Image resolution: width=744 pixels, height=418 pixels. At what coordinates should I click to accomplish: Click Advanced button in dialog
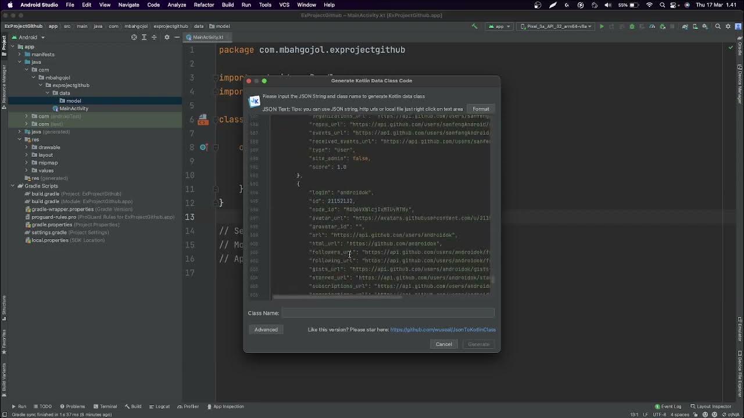[x=266, y=330]
